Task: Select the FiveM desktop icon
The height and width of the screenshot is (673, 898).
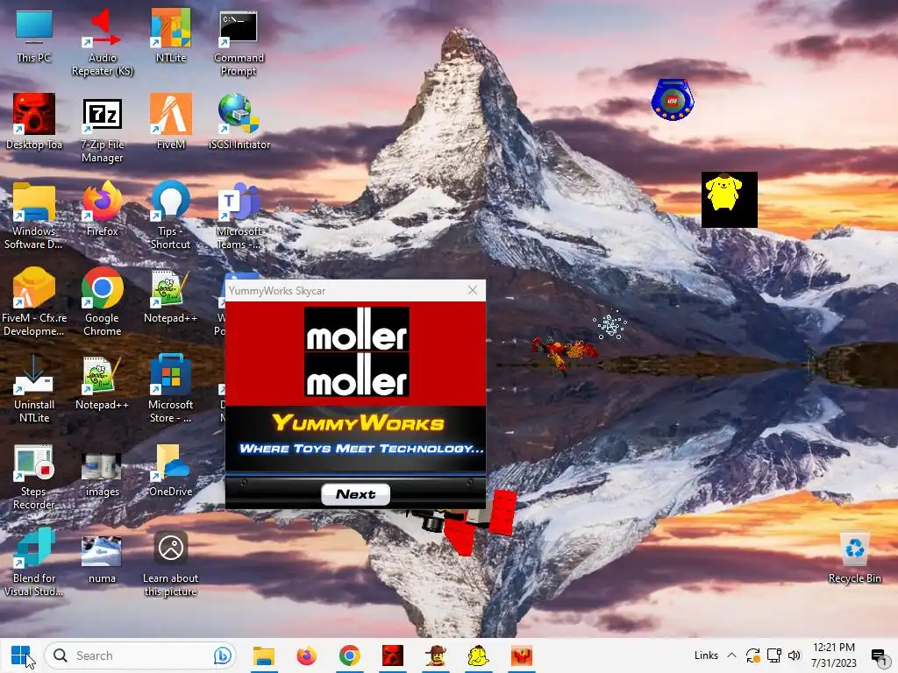Action: click(x=171, y=123)
